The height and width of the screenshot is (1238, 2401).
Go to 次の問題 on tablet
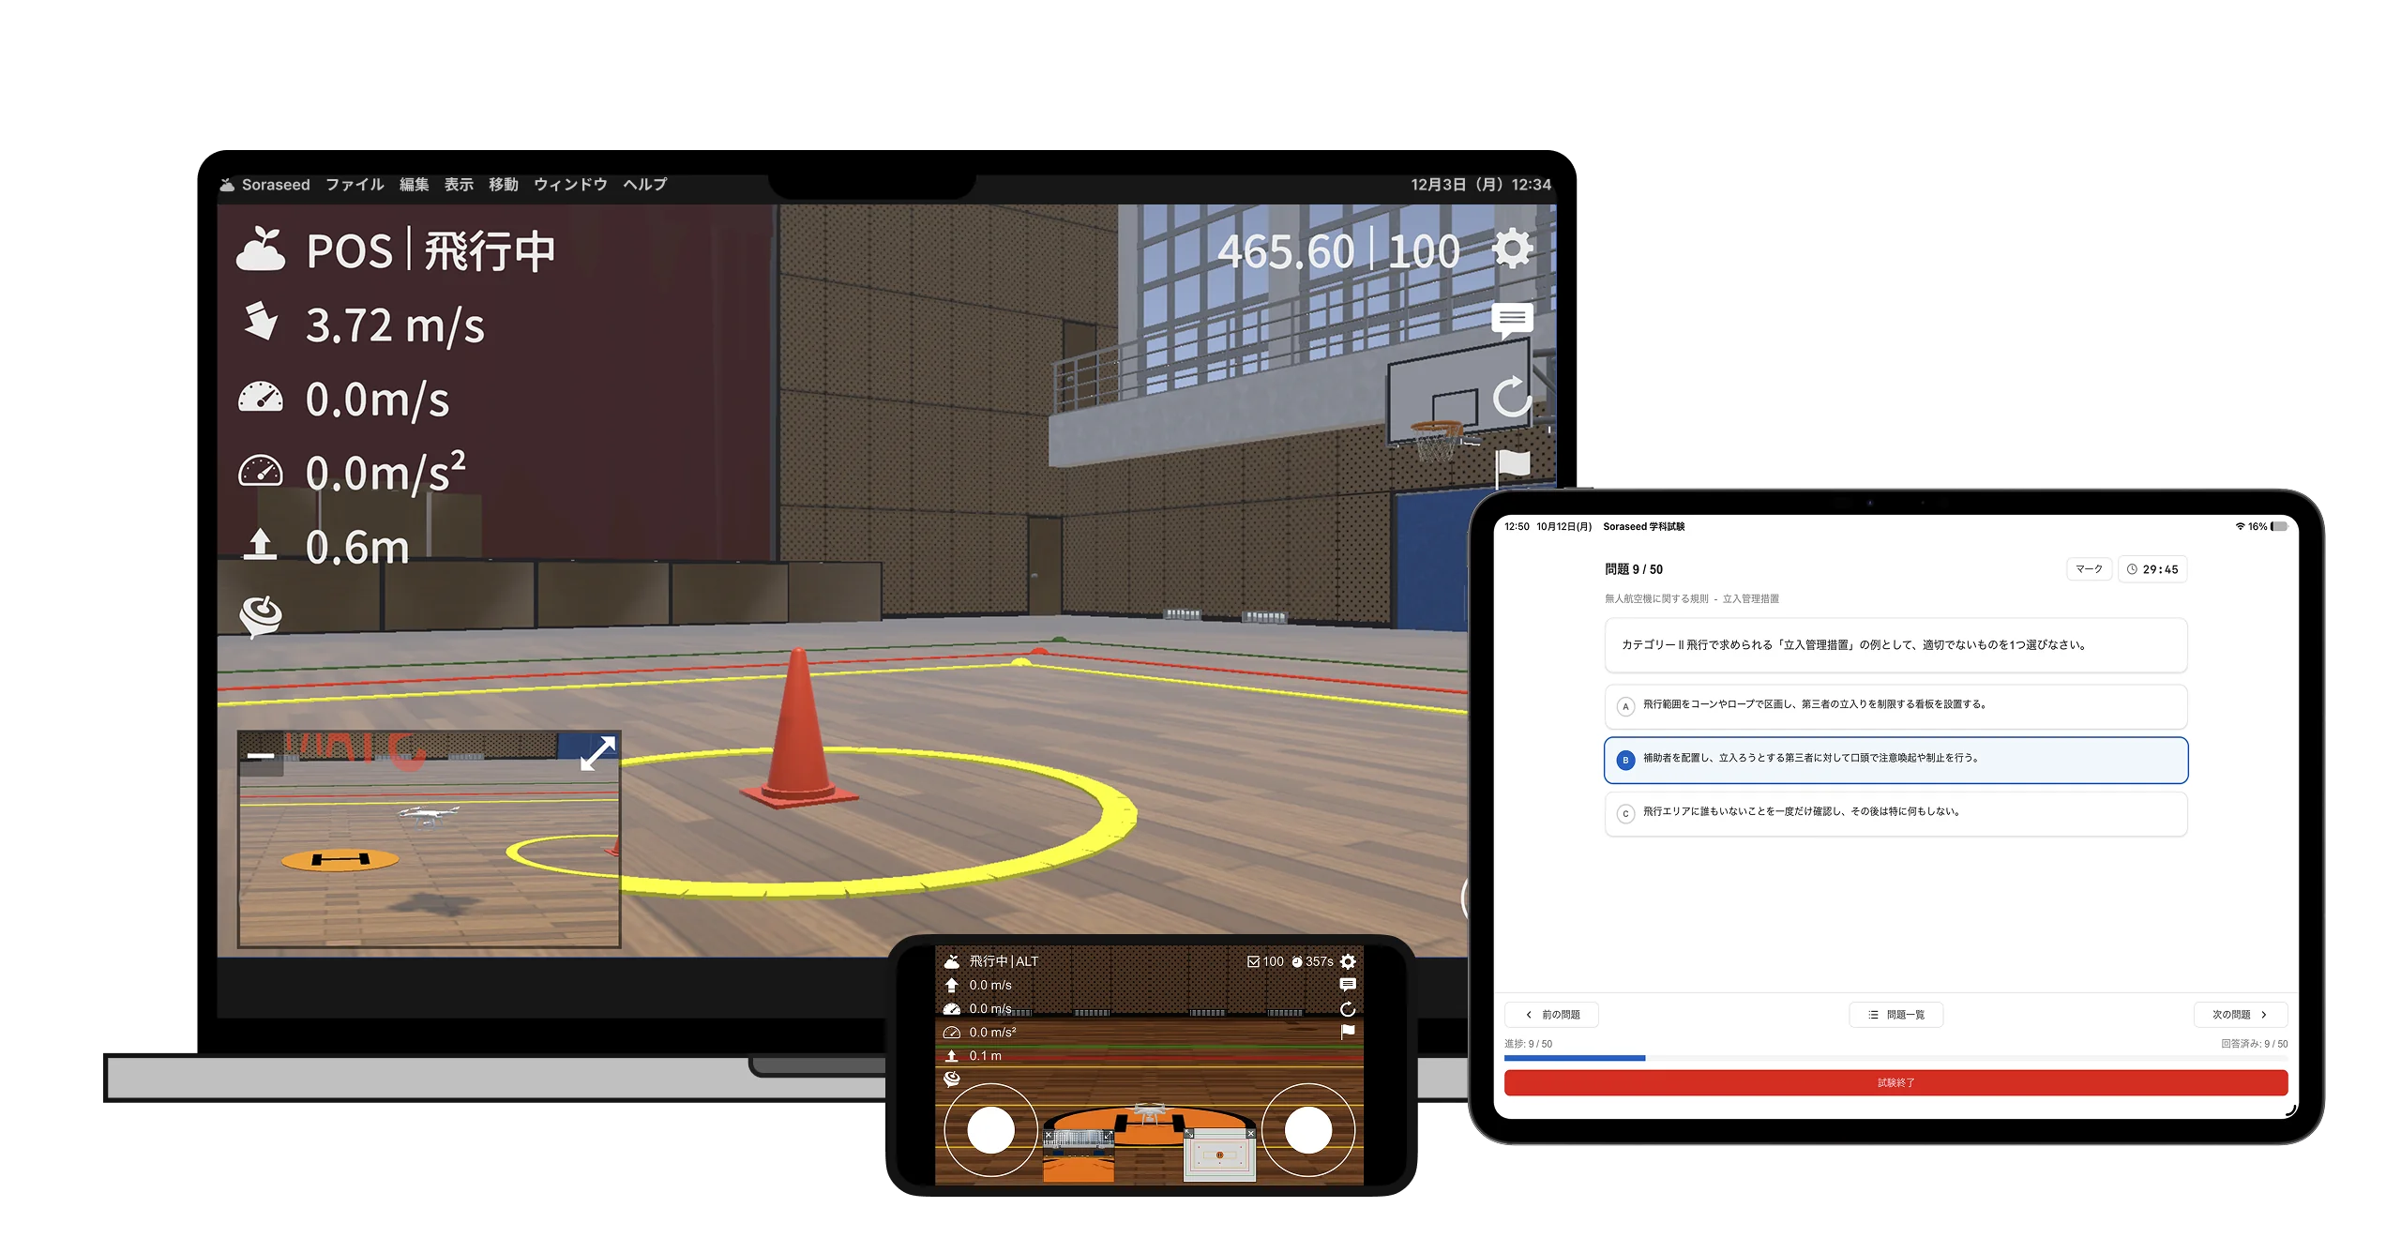[x=2240, y=1015]
